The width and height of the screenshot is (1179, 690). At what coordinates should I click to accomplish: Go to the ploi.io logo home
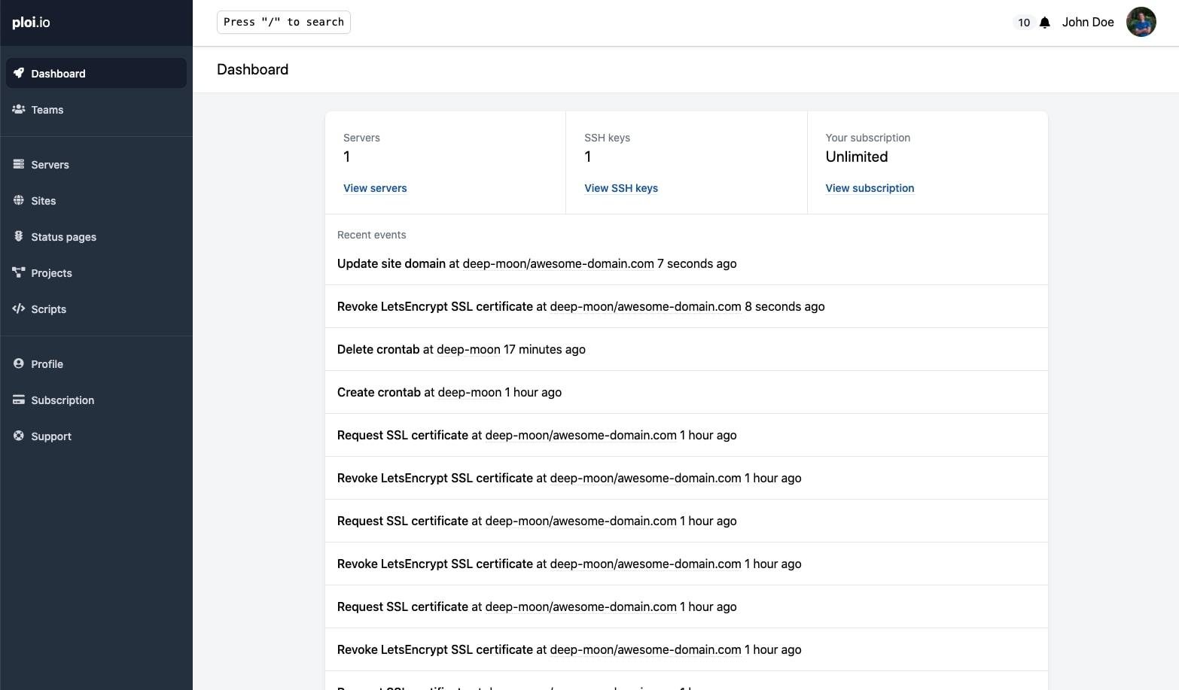tap(31, 23)
